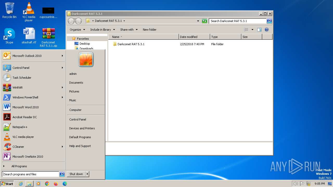333x187 pixels.
Task: Open Shut down options arrow
Action: coord(87,174)
